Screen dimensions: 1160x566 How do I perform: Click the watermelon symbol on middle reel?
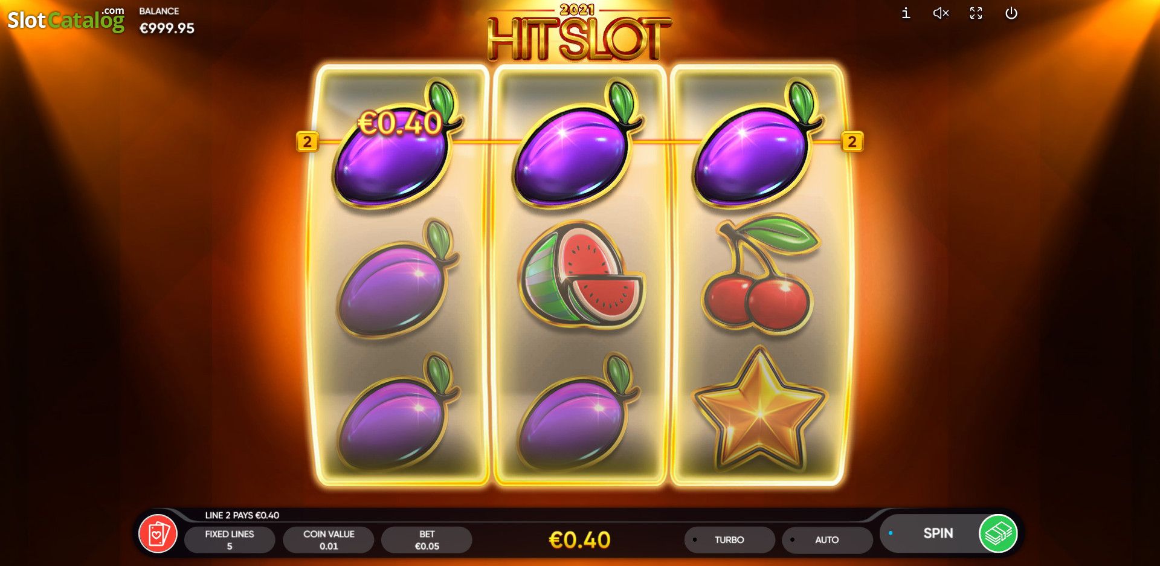click(x=581, y=275)
